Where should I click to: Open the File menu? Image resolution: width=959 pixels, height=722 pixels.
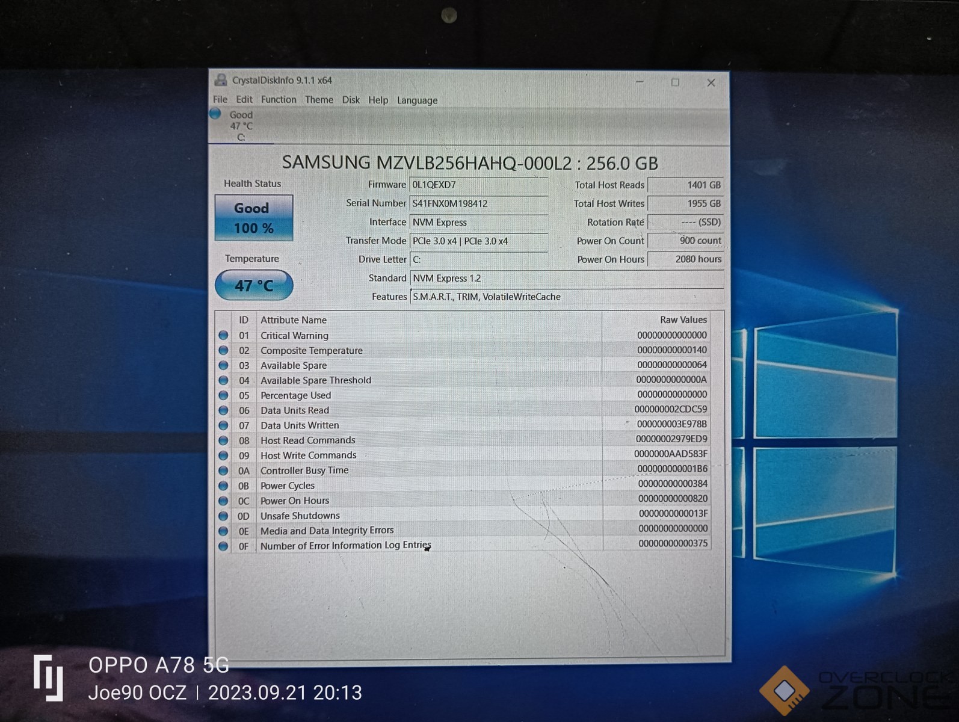(x=220, y=99)
